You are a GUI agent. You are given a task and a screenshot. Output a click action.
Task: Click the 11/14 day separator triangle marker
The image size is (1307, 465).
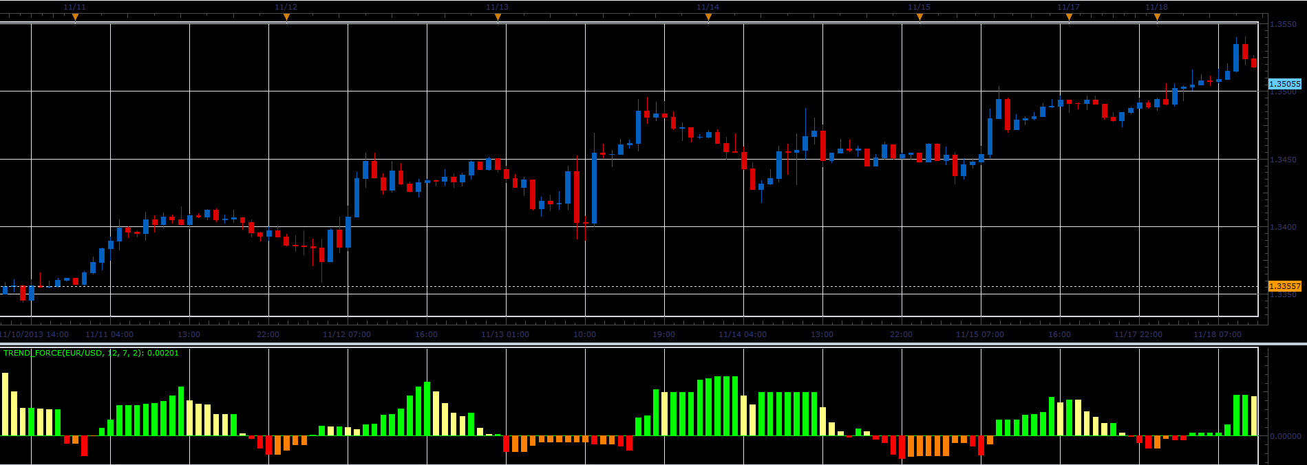(708, 17)
